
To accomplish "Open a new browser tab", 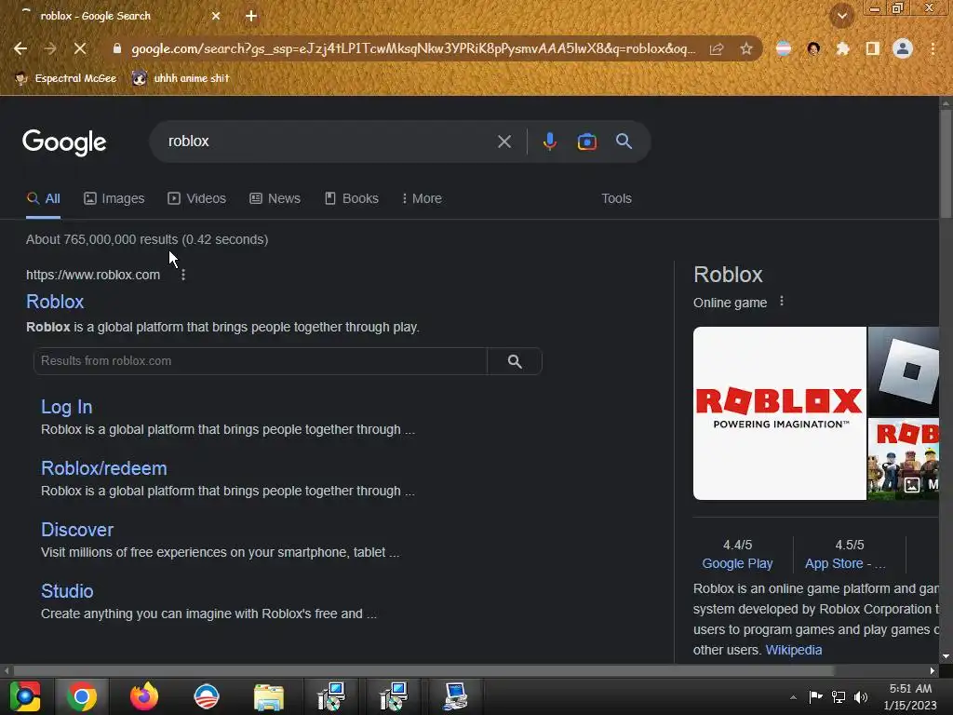I will (251, 16).
